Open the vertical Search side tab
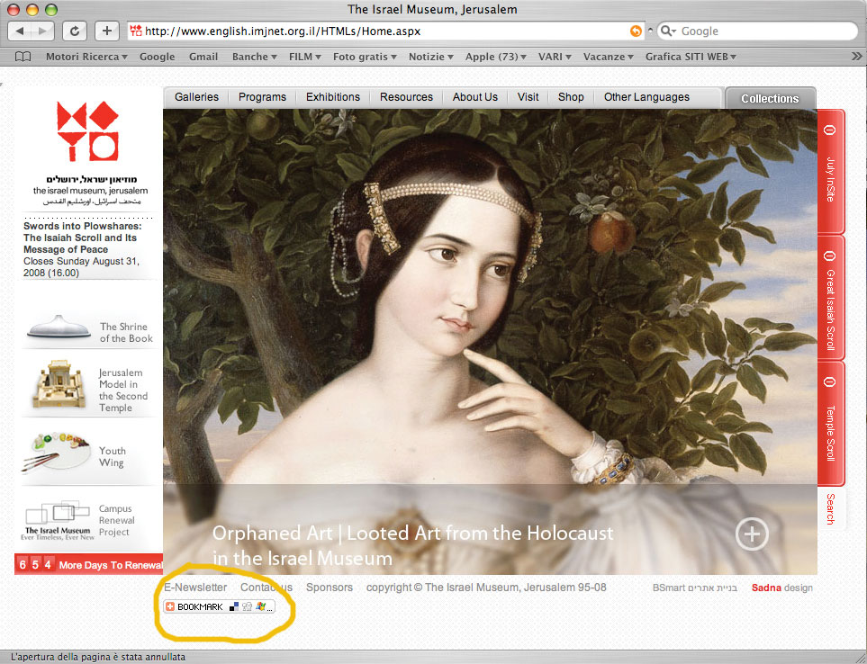Viewport: 867px width, 664px height. click(830, 508)
